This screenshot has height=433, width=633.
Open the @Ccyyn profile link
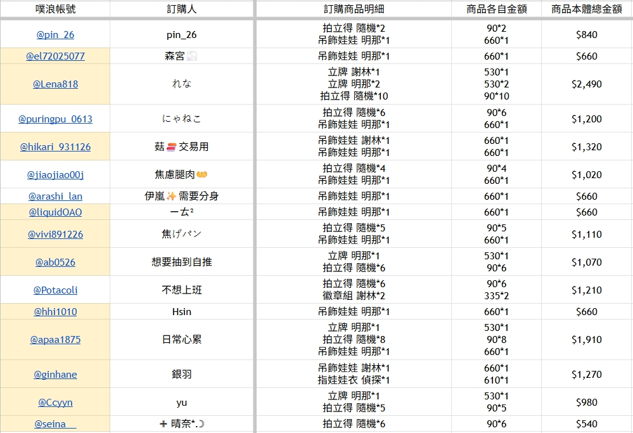55,402
